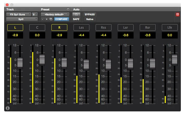Image resolution: width=185 pixels, height=114 pixels.
Task: Open the FX Gp1 Guns track selector
Action: coord(19,15)
